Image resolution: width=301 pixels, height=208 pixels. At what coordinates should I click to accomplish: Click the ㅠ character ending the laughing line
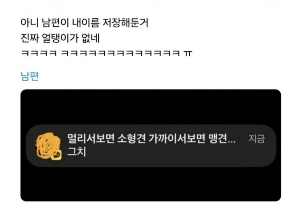[187, 53]
